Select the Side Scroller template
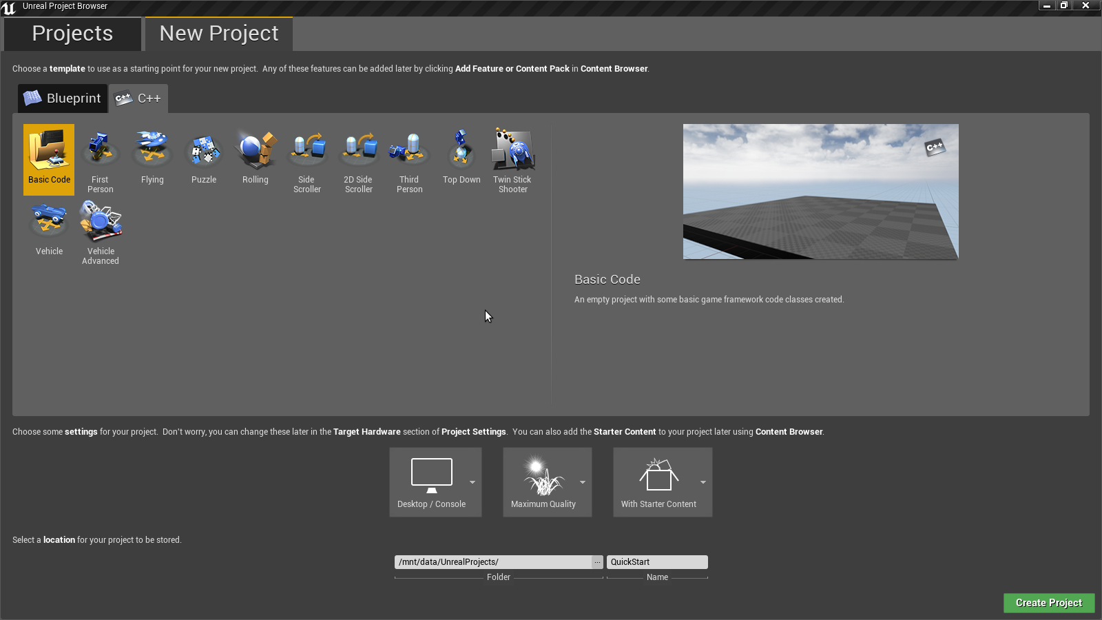This screenshot has height=620, width=1102. pyautogui.click(x=307, y=161)
